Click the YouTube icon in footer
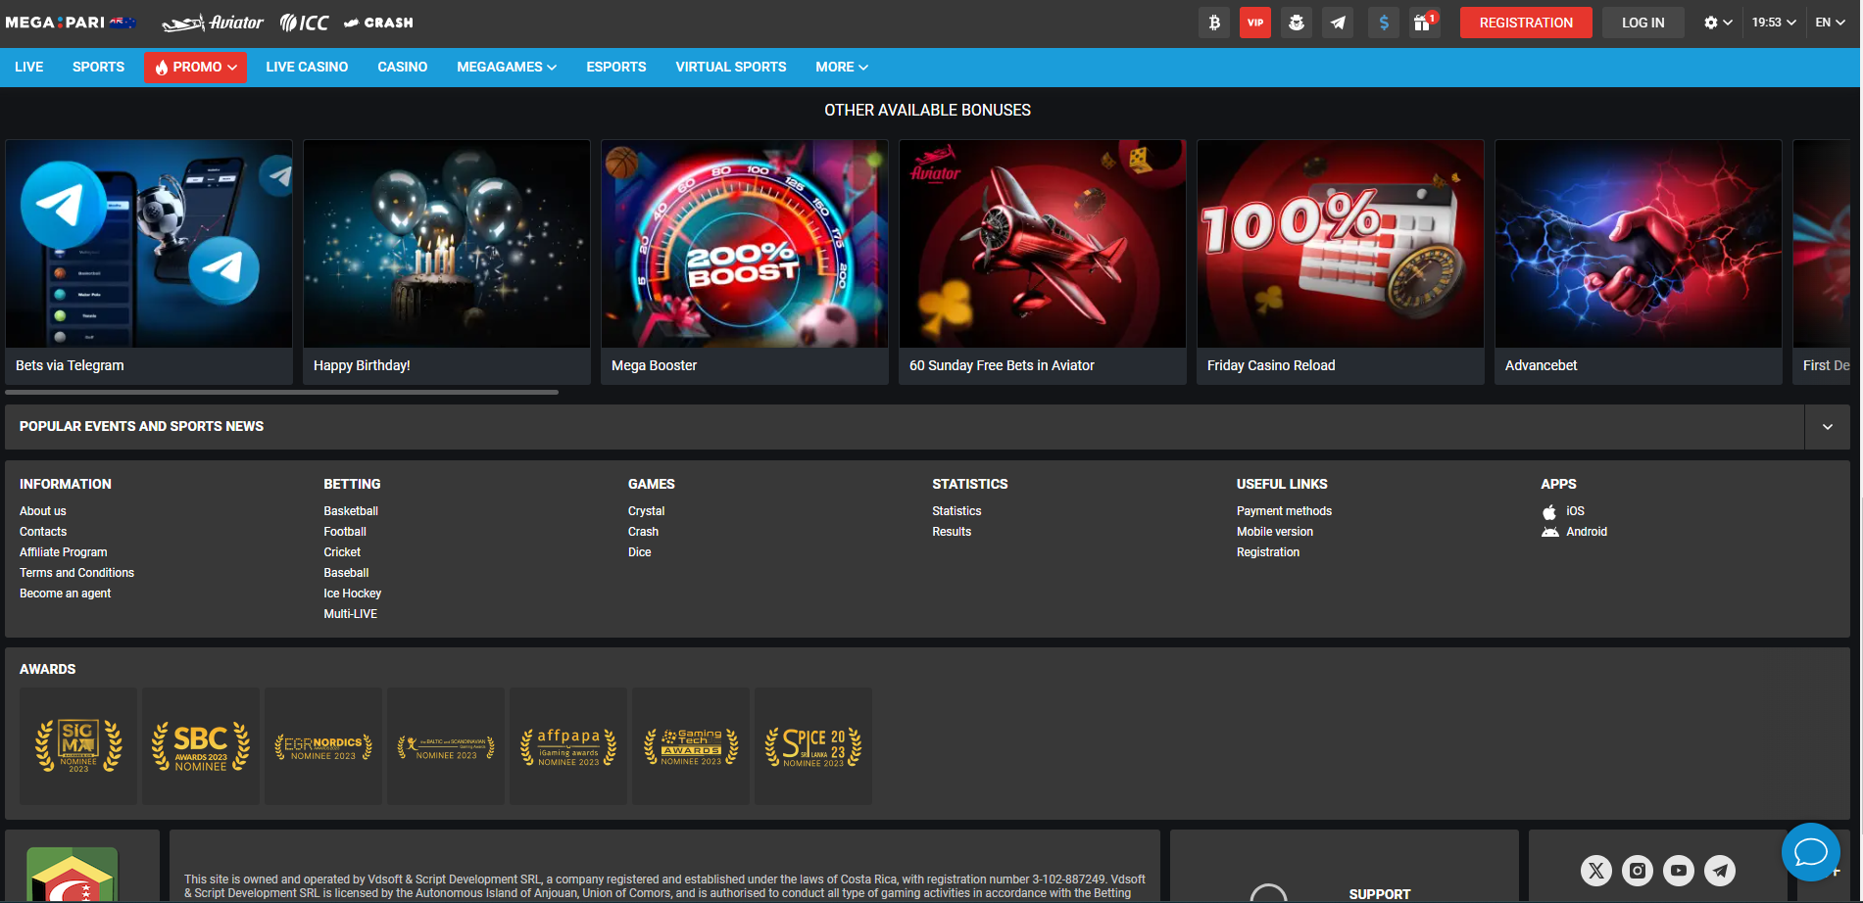Screen dimensions: 1863x903 point(1679,870)
